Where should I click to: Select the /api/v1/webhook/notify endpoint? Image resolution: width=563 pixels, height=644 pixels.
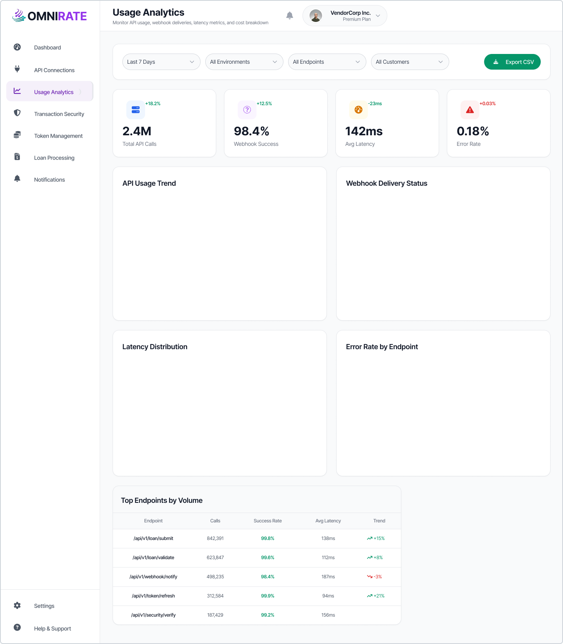153,577
